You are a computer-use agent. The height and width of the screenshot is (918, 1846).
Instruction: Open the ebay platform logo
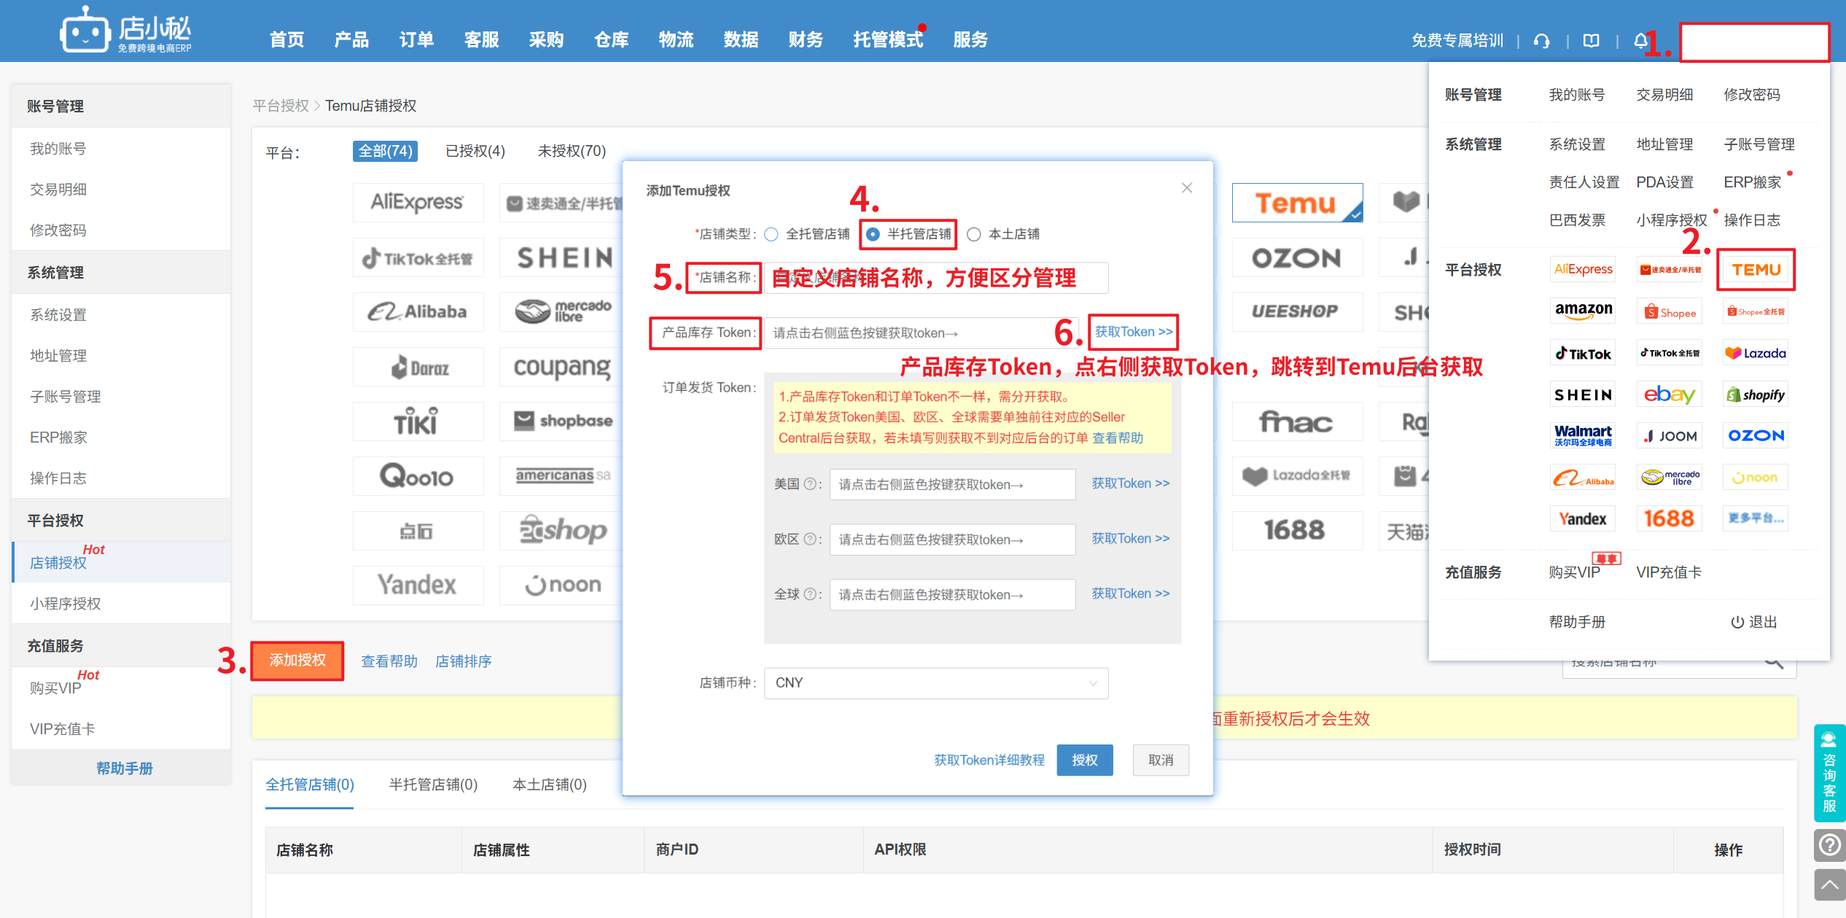[1669, 394]
